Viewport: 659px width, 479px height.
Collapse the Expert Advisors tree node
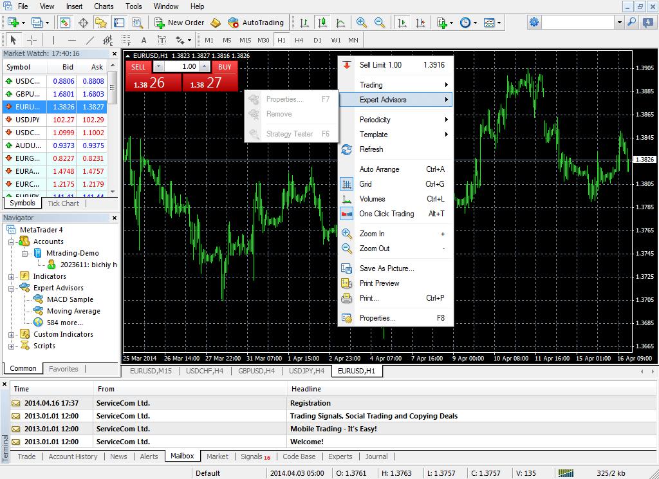[12, 288]
